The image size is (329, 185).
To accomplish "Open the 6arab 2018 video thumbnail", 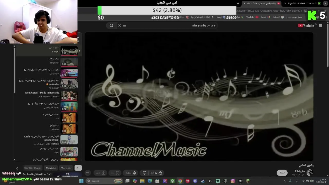I will point(69,106).
